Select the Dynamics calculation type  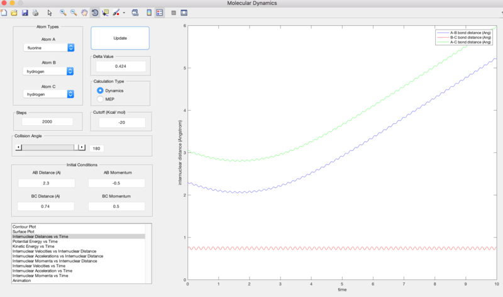[100, 91]
